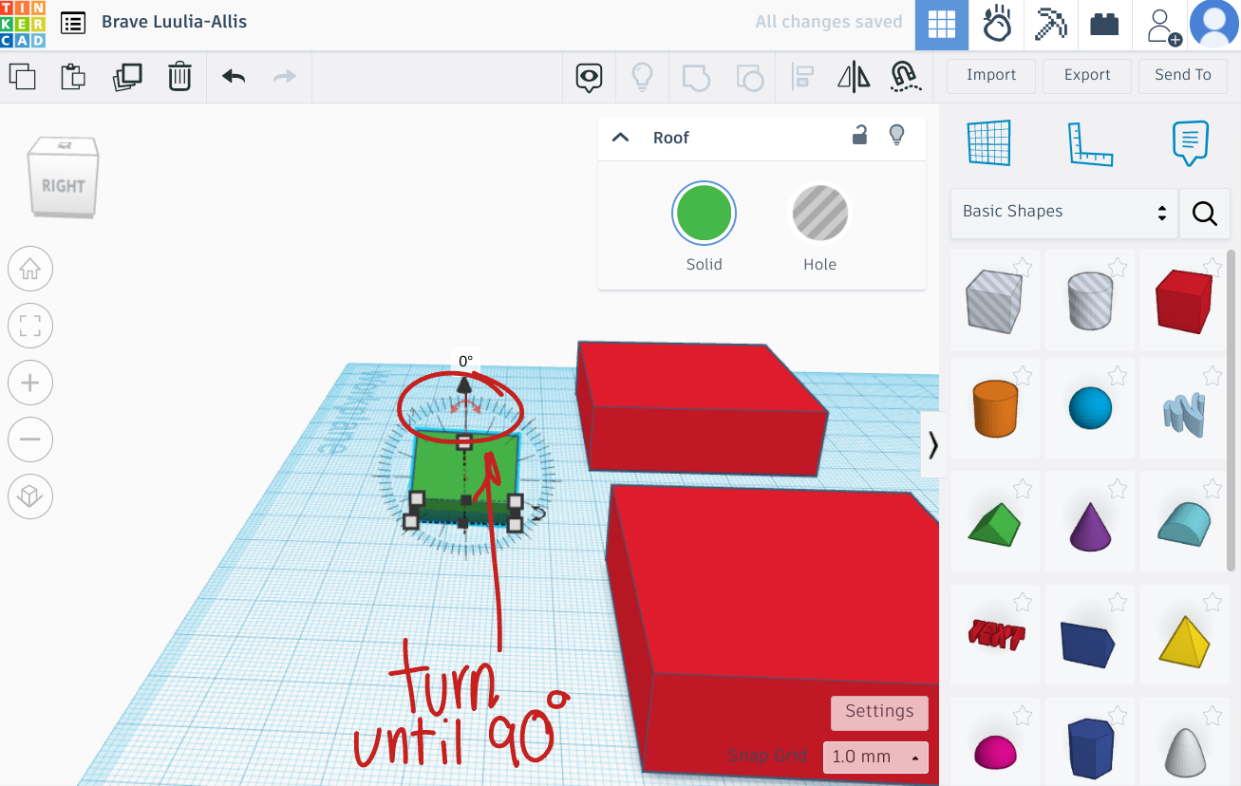Open the Sim Lab view
The height and width of the screenshot is (786, 1241).
pyautogui.click(x=996, y=25)
